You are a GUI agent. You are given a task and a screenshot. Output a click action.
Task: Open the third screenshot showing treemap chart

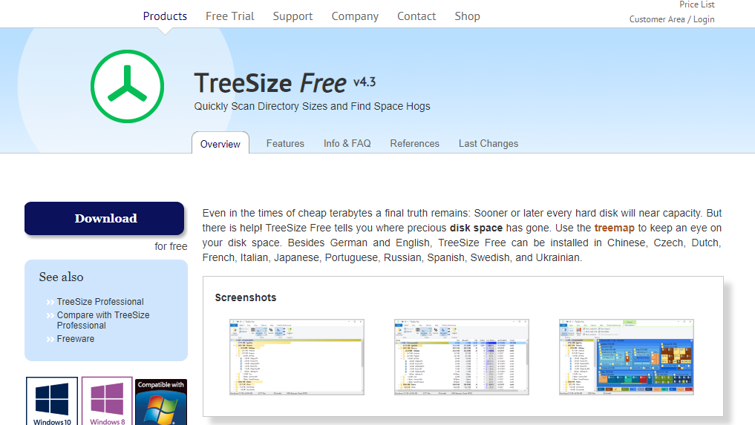pyautogui.click(x=627, y=358)
